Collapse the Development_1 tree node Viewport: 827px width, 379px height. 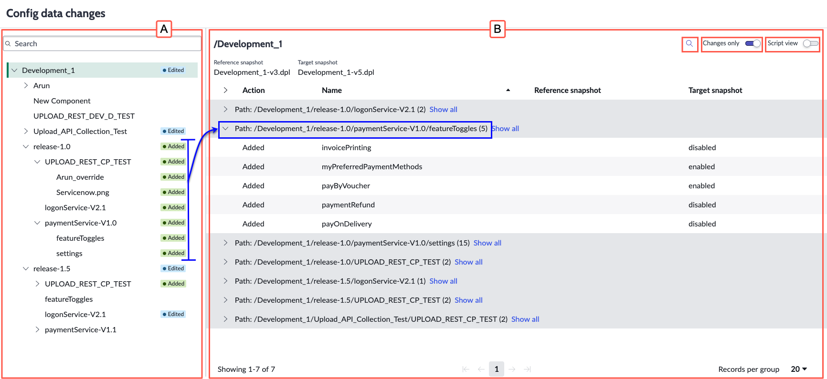[14, 70]
